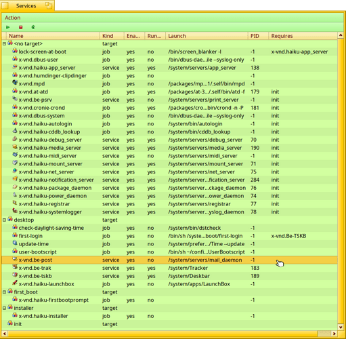Screen dimensions: 346x339
Task: Click the x-vnd.haiku-launchbox icon
Action: pos(15,283)
